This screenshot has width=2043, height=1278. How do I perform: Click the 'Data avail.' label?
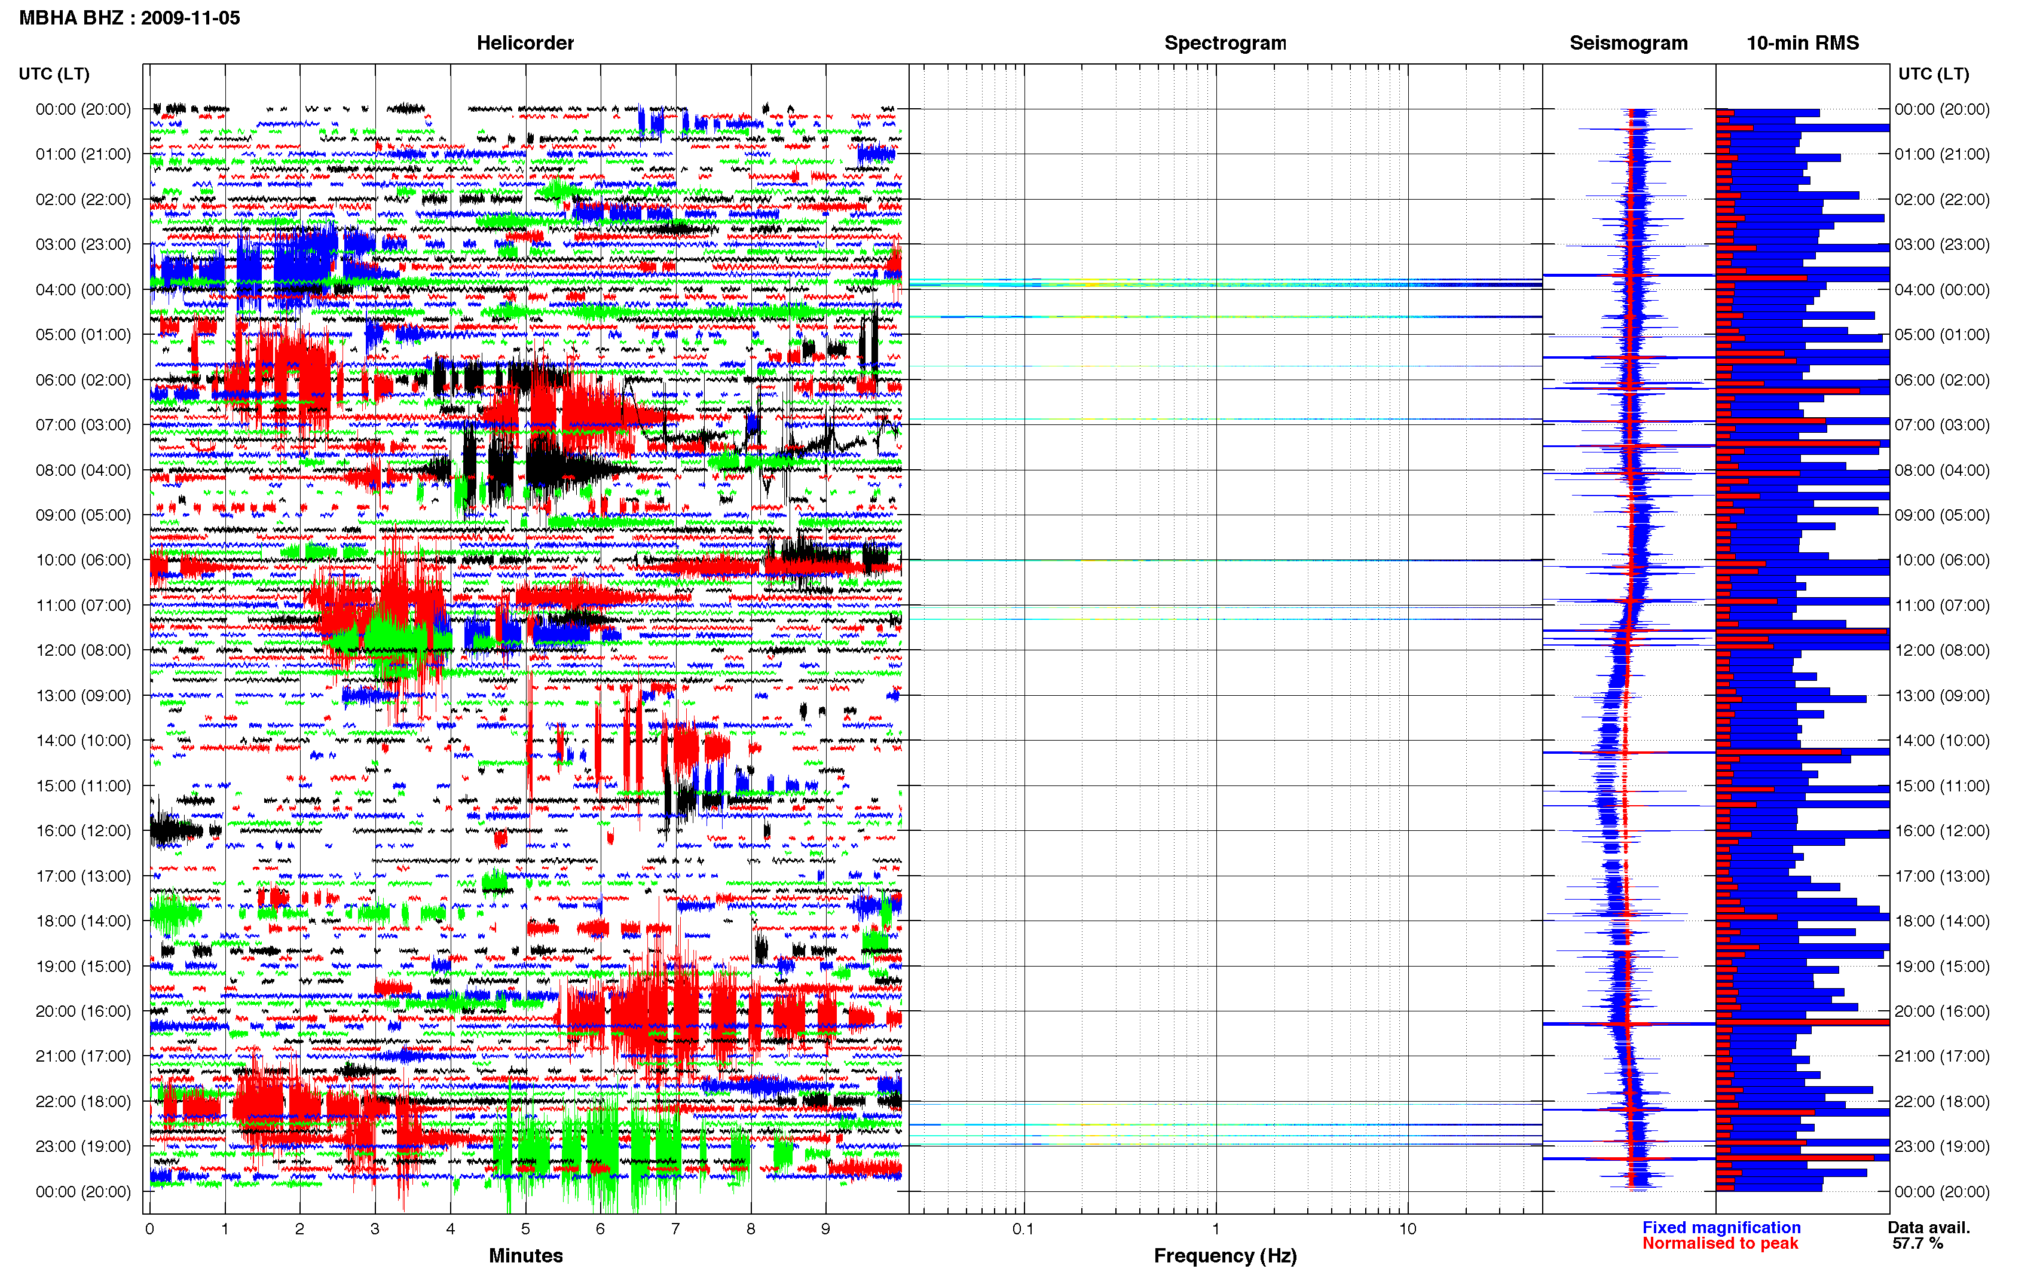pos(1929,1227)
